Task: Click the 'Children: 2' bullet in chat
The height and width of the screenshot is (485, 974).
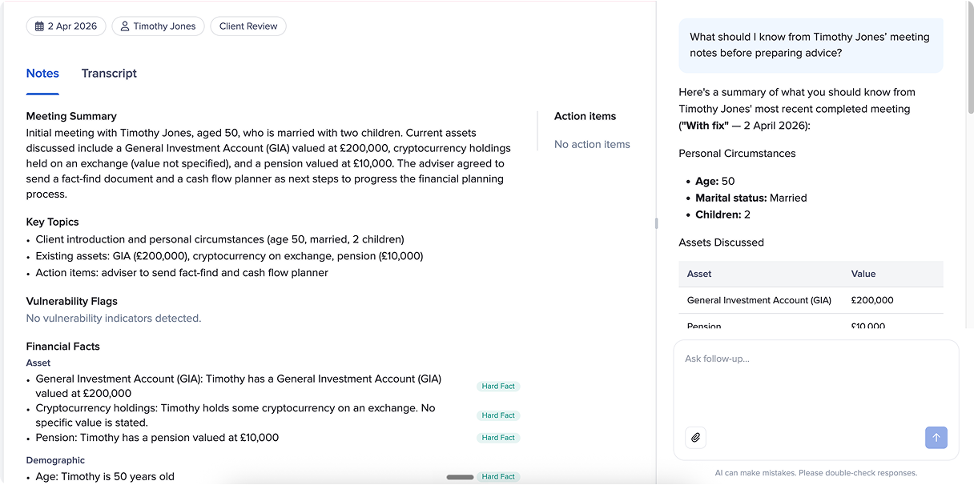Action: pos(722,214)
